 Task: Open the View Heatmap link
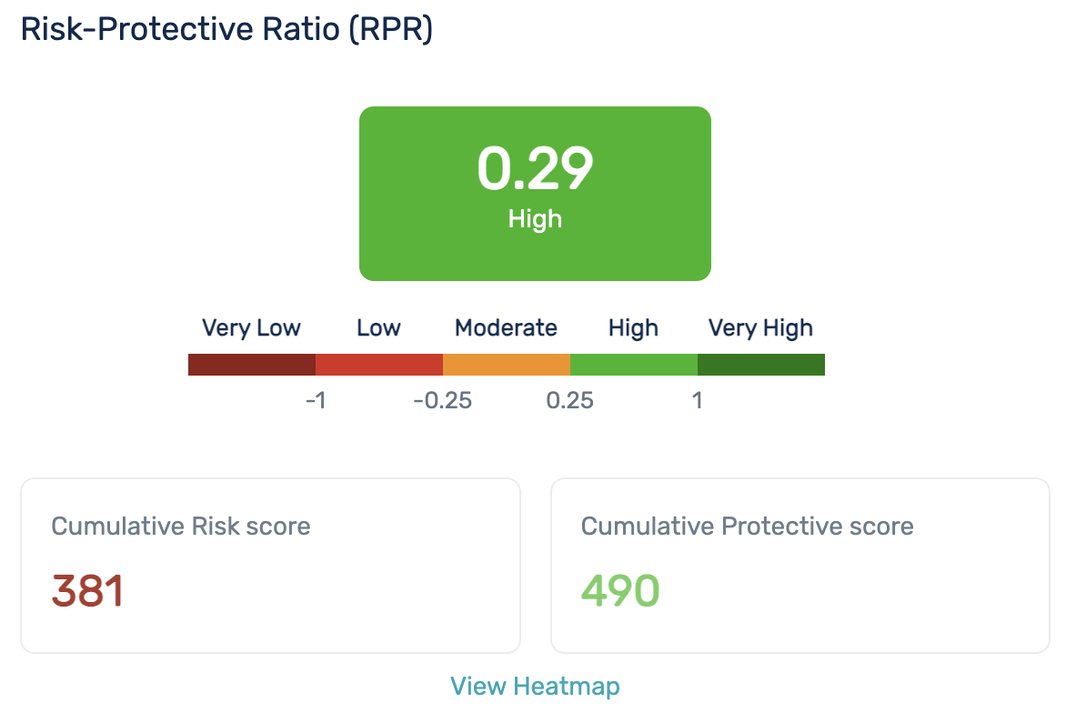tap(535, 686)
